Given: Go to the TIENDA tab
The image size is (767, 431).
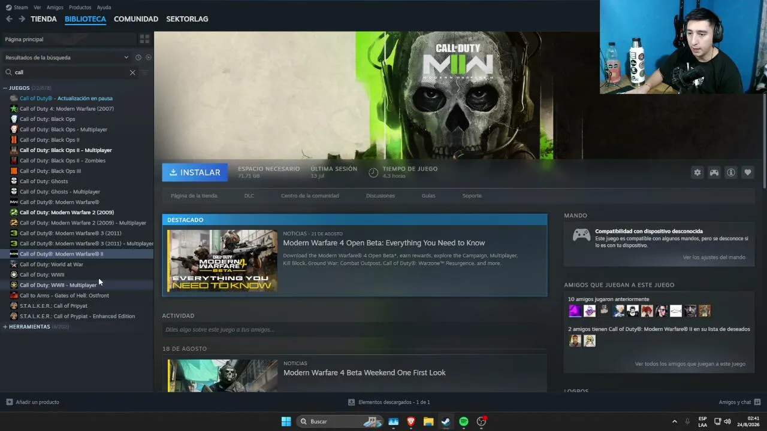Looking at the screenshot, I should point(44,19).
